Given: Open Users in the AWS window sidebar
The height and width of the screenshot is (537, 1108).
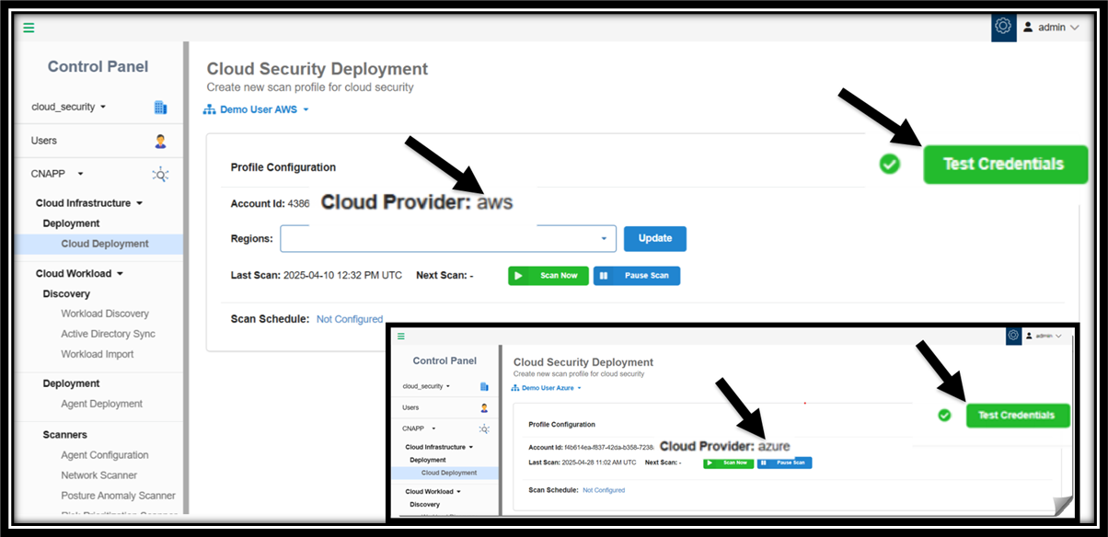Looking at the screenshot, I should click(x=44, y=141).
